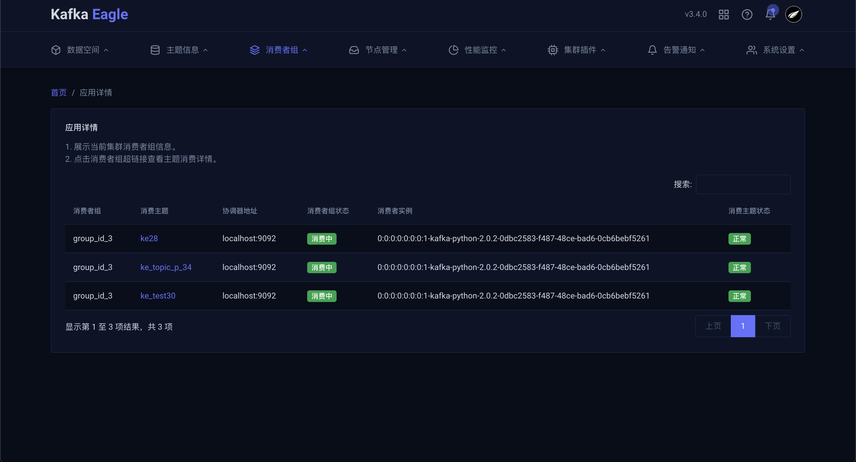Click the database icon beside 主题信息

point(155,50)
